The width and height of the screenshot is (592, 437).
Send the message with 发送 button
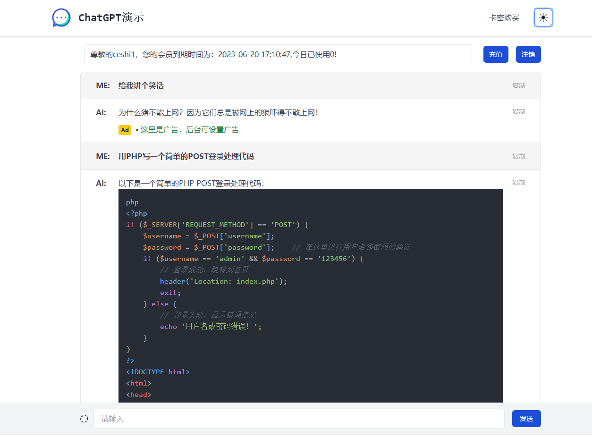526,419
